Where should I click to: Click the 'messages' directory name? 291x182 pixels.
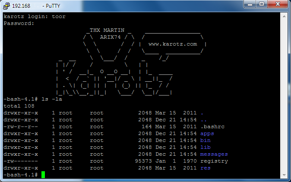click(x=214, y=154)
